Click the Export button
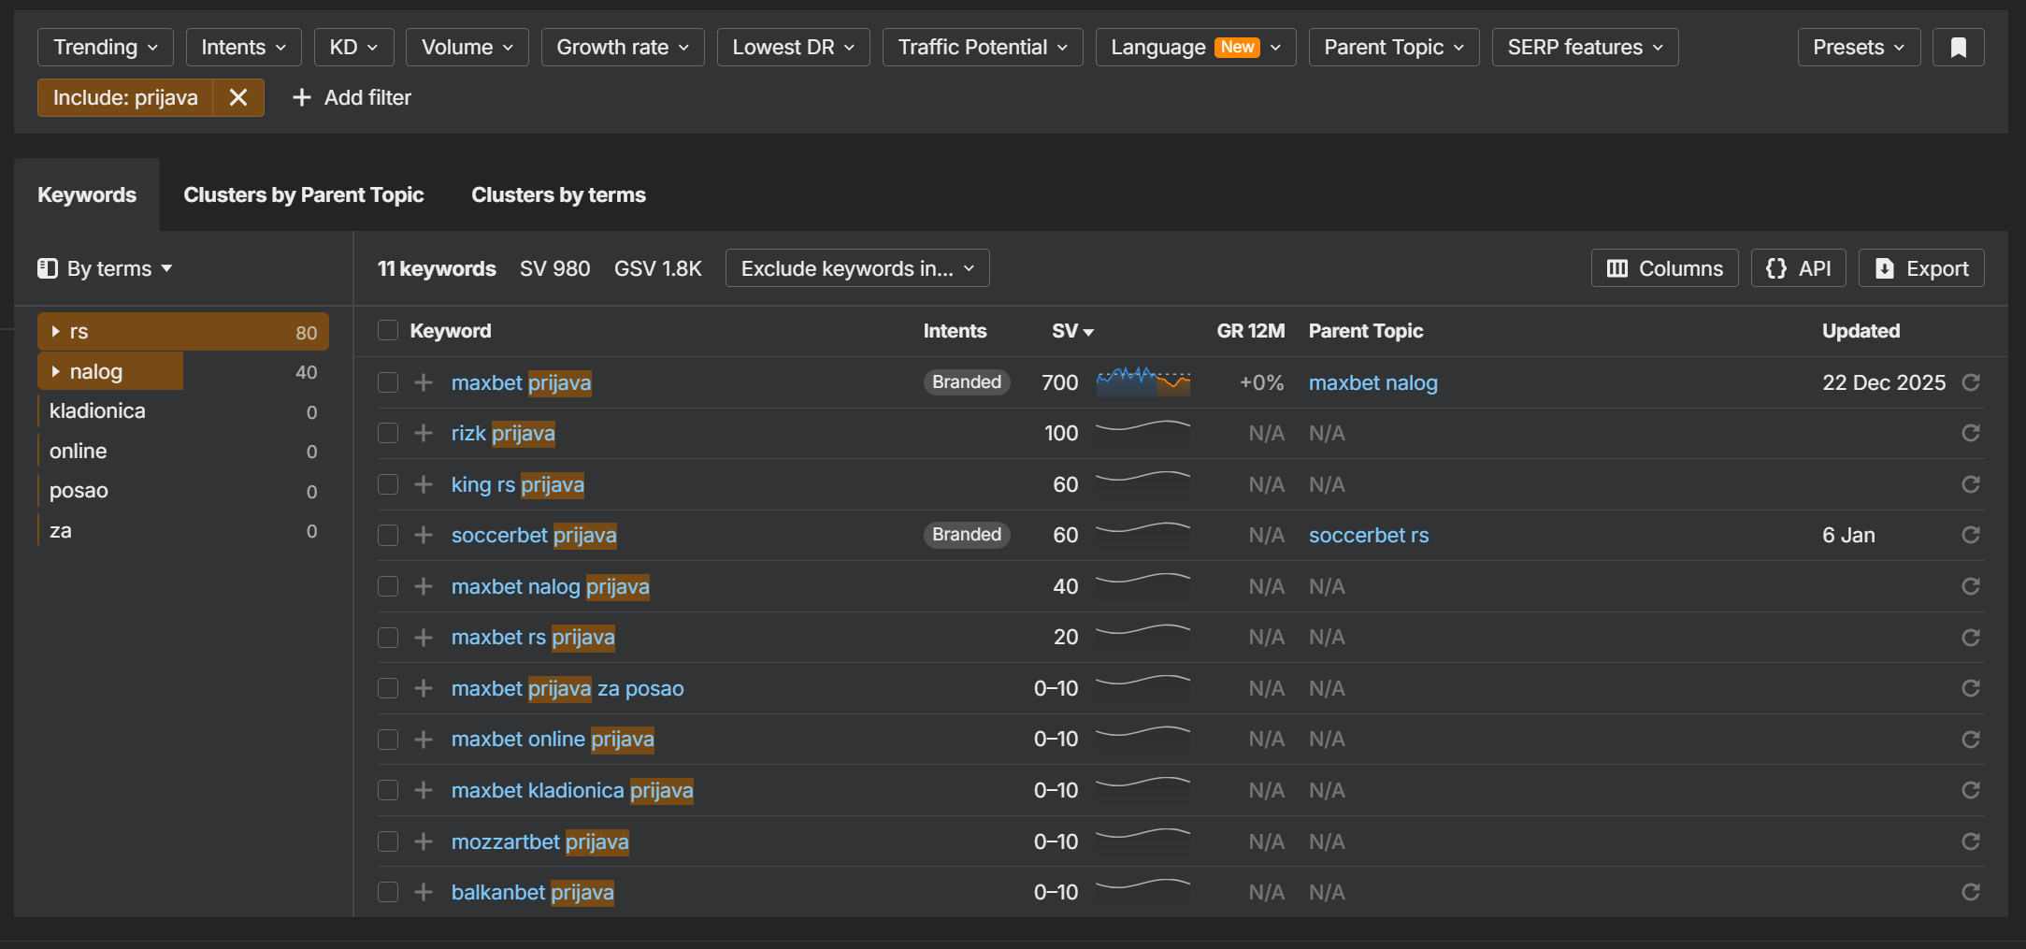 (x=1920, y=268)
